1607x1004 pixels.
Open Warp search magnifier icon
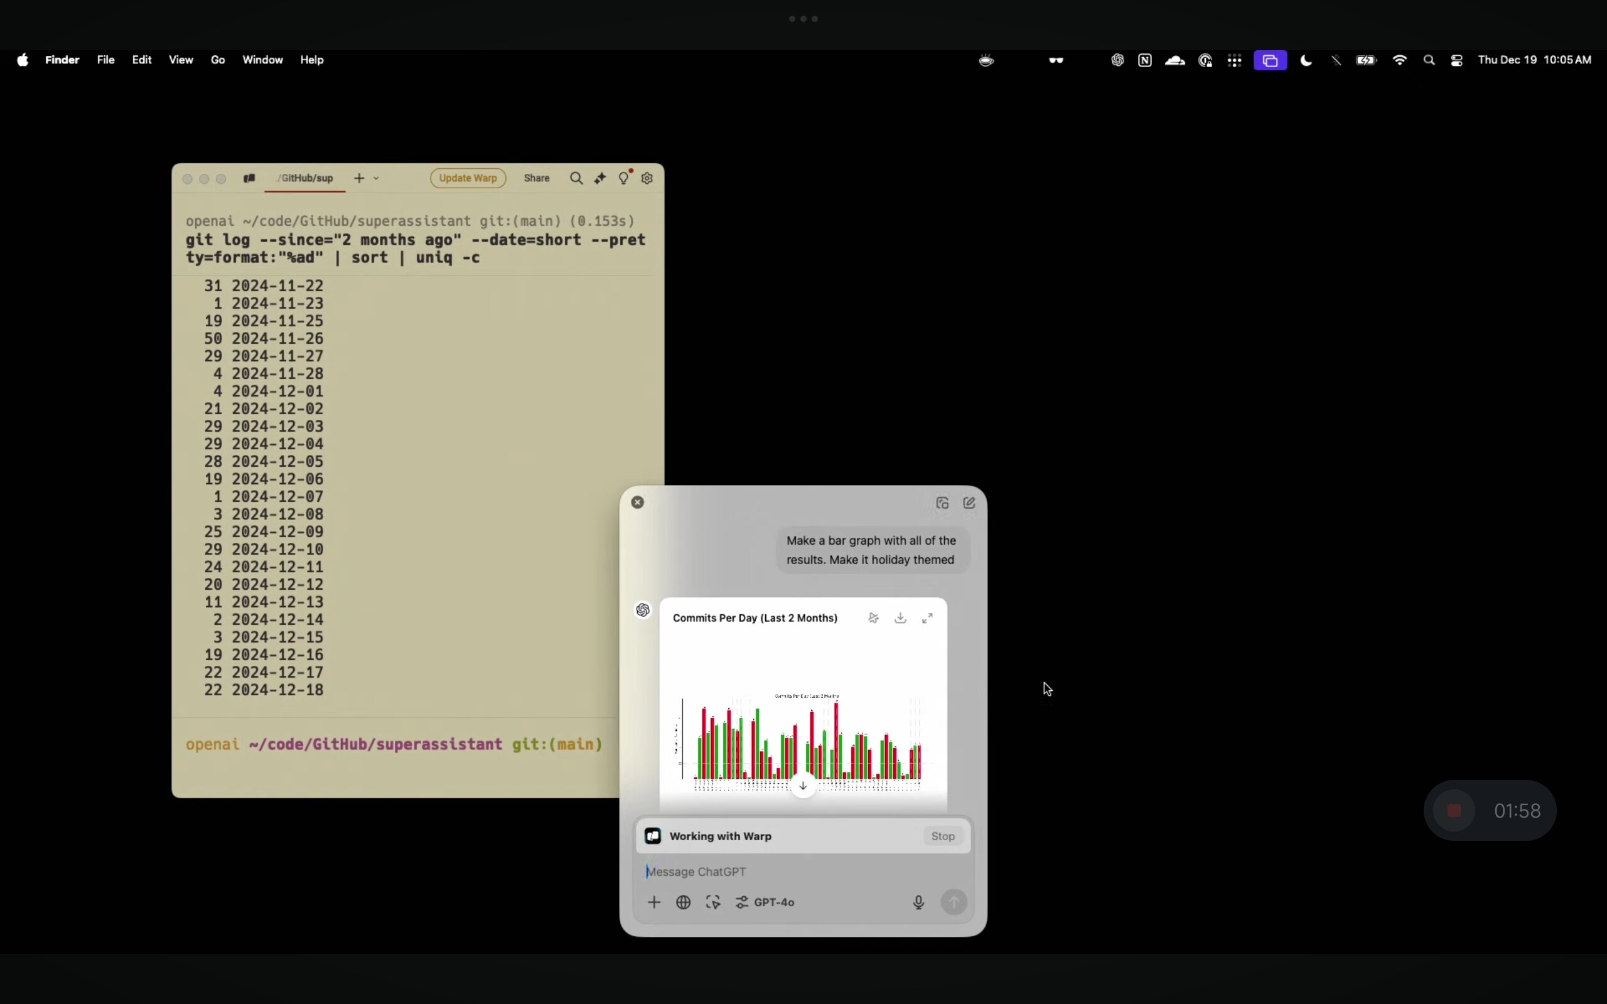(576, 178)
